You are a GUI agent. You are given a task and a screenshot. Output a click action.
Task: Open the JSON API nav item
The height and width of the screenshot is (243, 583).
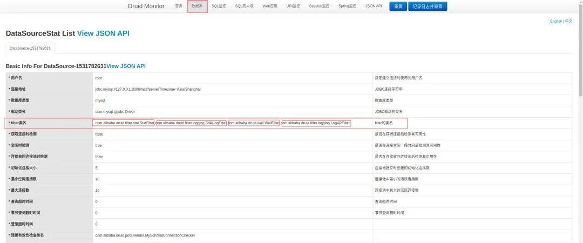pyautogui.click(x=374, y=6)
